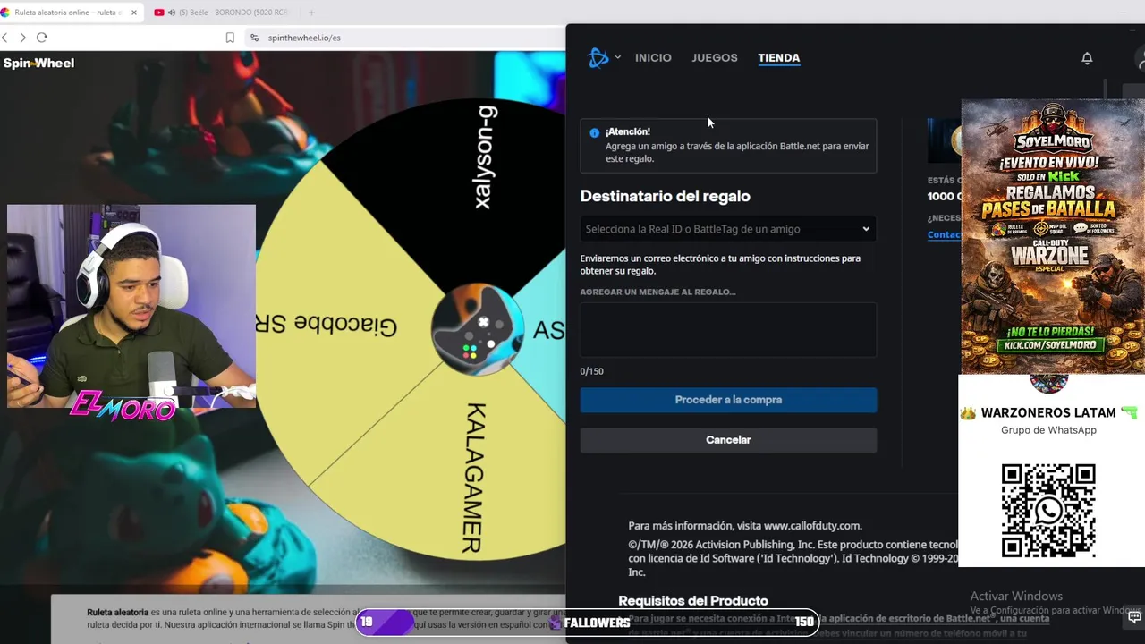Switch to the JUEGOS tab
1145x644 pixels.
click(715, 57)
